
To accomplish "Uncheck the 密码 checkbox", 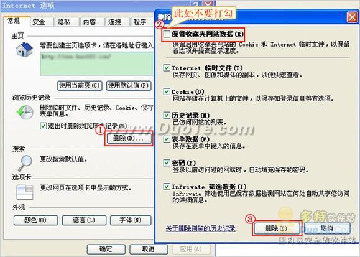I will (167, 162).
